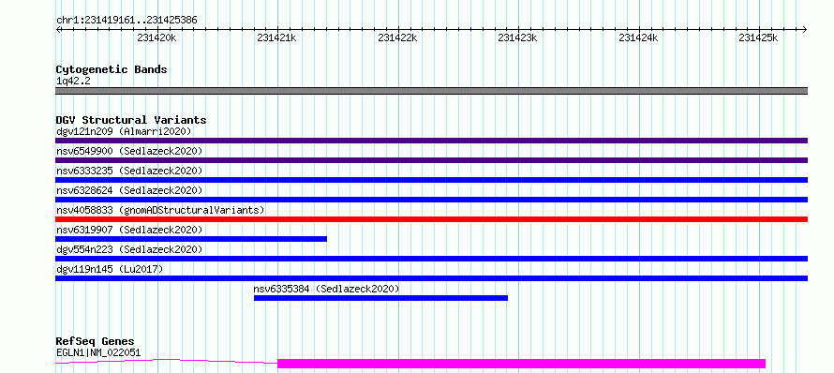The height and width of the screenshot is (373, 834).
Task: Select the RefSeq Genes track title
Action: pyautogui.click(x=96, y=342)
